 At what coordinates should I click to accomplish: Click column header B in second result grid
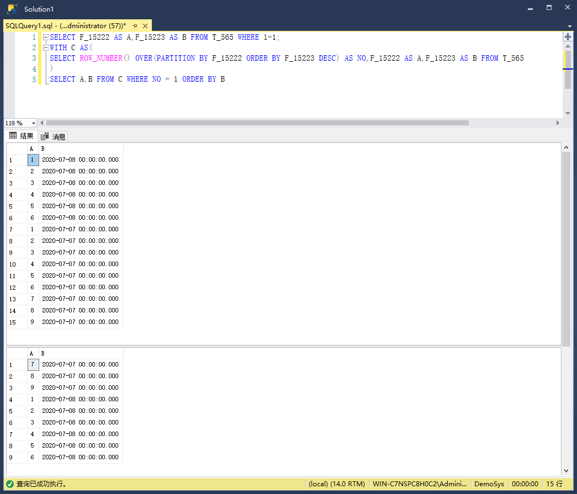(x=81, y=353)
